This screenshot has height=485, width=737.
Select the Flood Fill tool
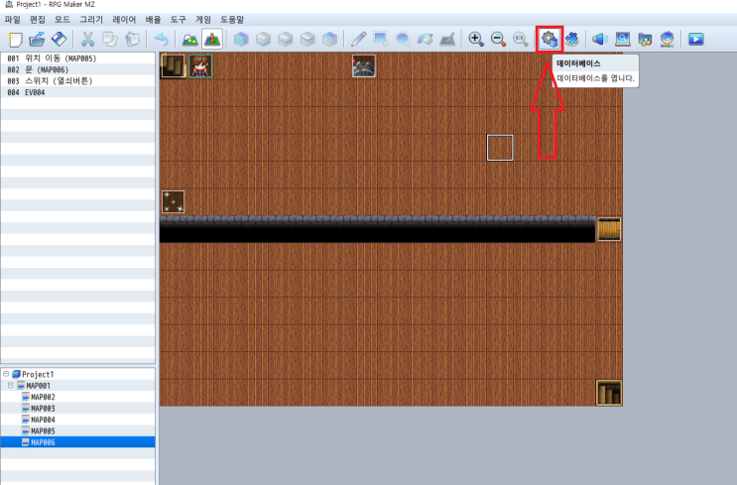tap(425, 39)
